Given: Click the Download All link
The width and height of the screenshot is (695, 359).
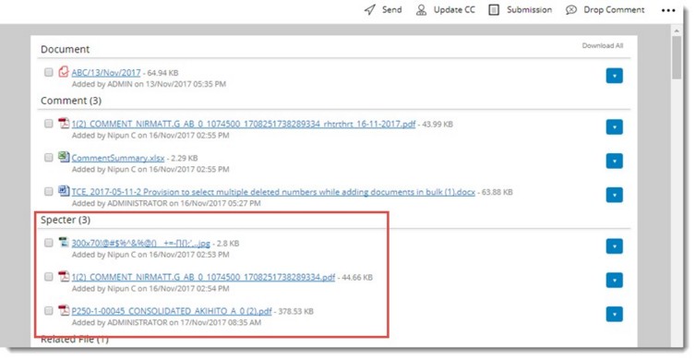Looking at the screenshot, I should tap(603, 45).
